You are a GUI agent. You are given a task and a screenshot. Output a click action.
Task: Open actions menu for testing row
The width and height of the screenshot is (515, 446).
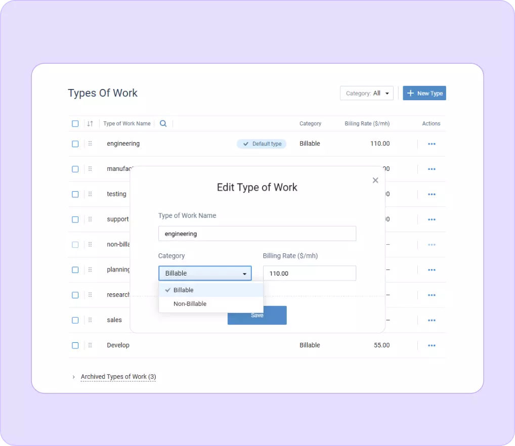[432, 194]
